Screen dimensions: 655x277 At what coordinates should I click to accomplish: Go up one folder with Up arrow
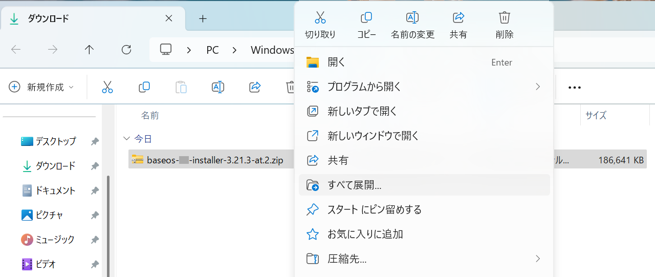[90, 50]
